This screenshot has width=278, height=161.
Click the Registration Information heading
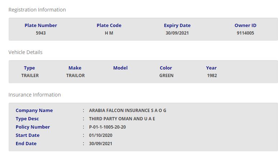pyautogui.click(x=37, y=10)
